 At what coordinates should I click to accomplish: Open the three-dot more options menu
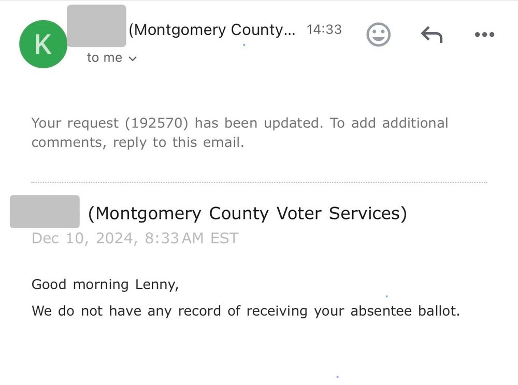484,34
